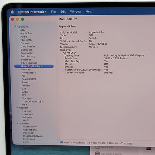Collapse the Network section chevron
This screenshot has height=155, width=155.
pos(17,108)
